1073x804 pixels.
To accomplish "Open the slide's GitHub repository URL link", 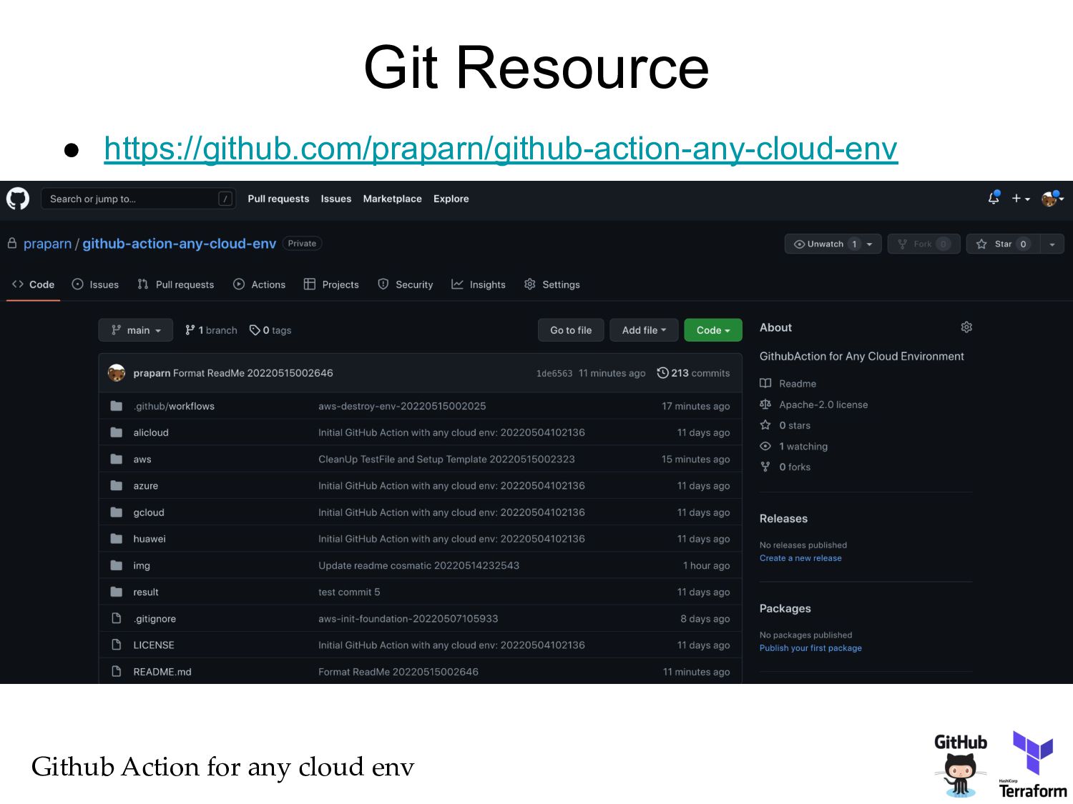I will tap(501, 149).
